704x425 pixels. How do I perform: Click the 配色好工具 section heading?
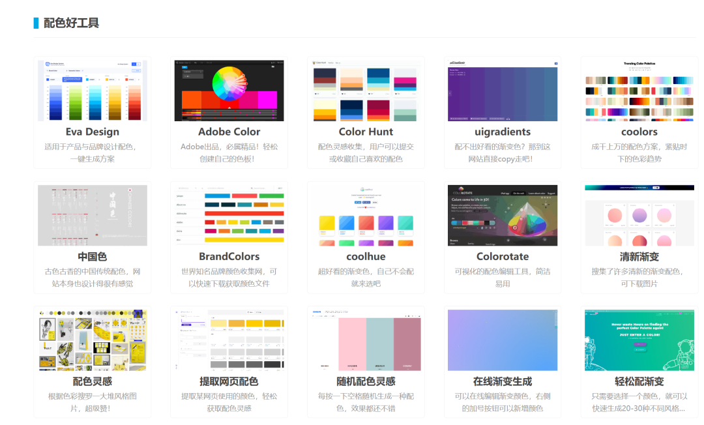(71, 23)
